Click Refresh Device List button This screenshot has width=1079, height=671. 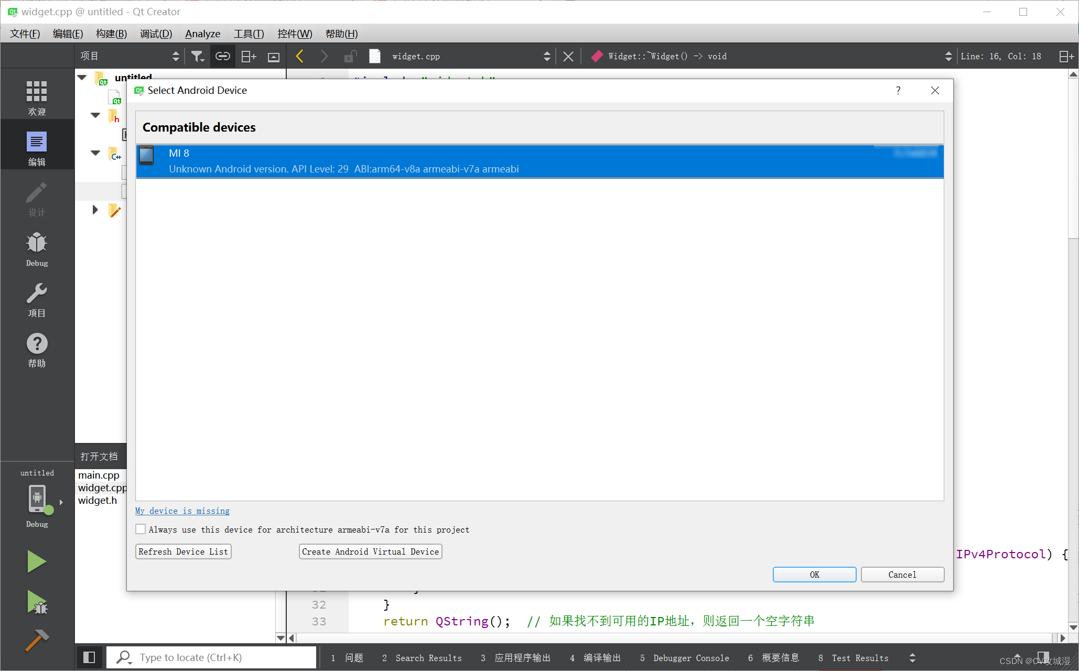pos(183,551)
